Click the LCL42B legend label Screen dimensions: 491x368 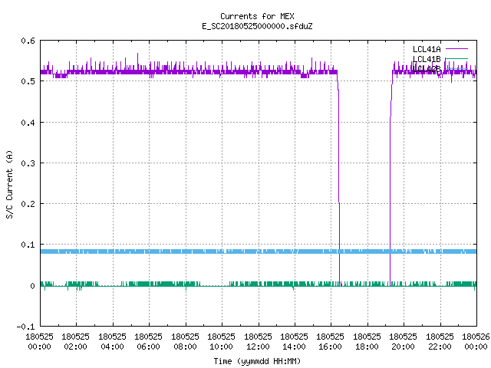point(427,69)
